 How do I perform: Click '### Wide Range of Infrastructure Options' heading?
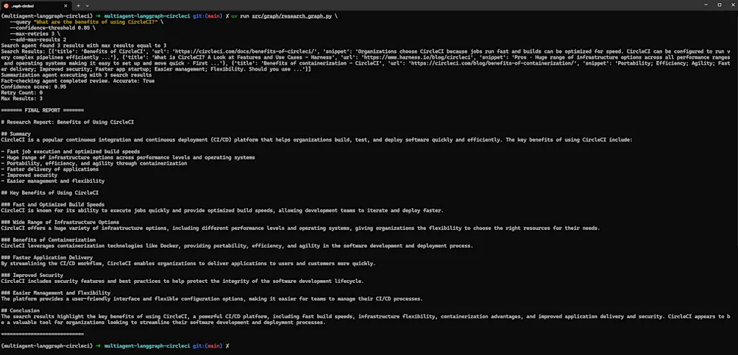coord(60,222)
